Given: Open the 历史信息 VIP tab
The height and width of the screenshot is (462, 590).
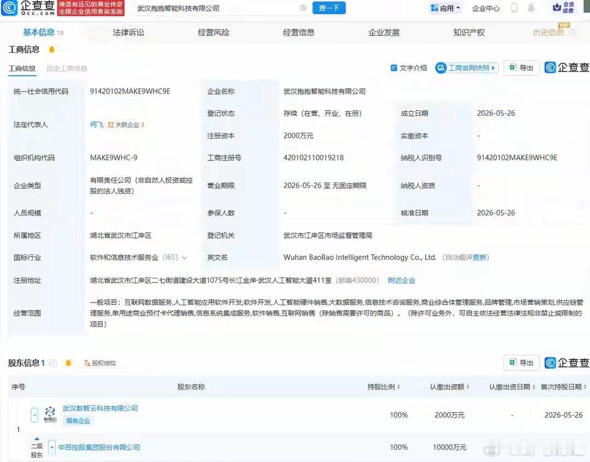Looking at the screenshot, I should (548, 33).
